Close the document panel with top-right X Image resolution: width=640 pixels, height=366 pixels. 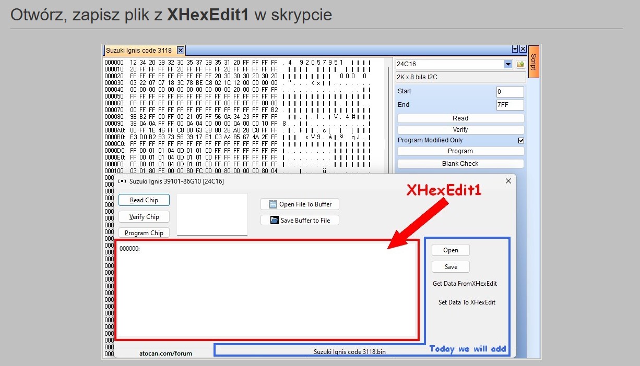523,49
